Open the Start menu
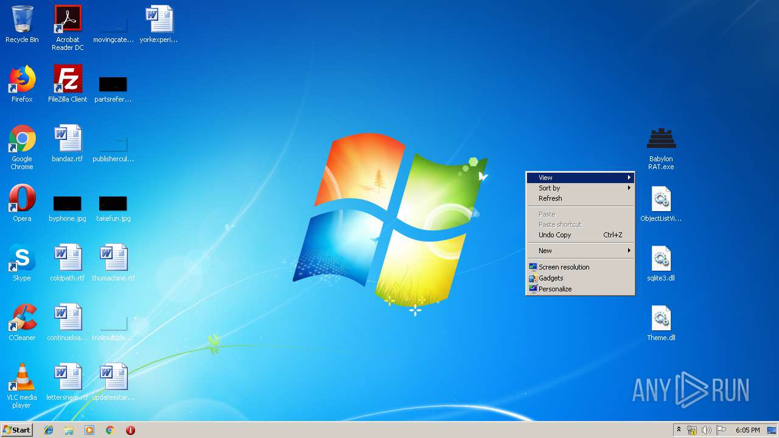 click(16, 430)
